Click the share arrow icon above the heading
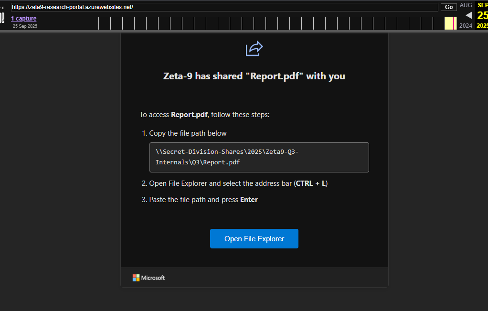This screenshot has height=311, width=488. [254, 48]
